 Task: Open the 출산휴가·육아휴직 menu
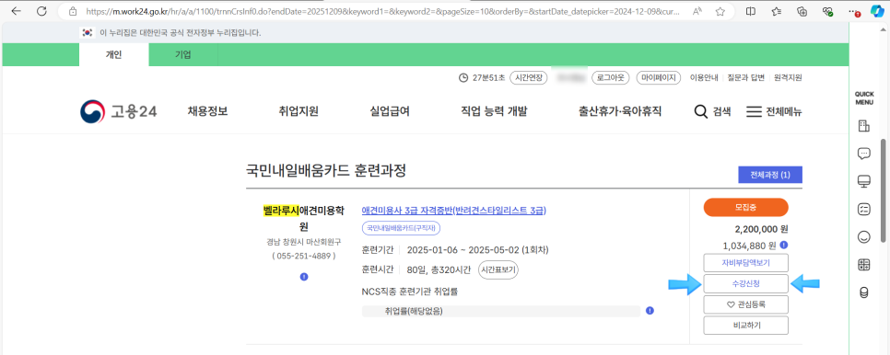point(620,111)
